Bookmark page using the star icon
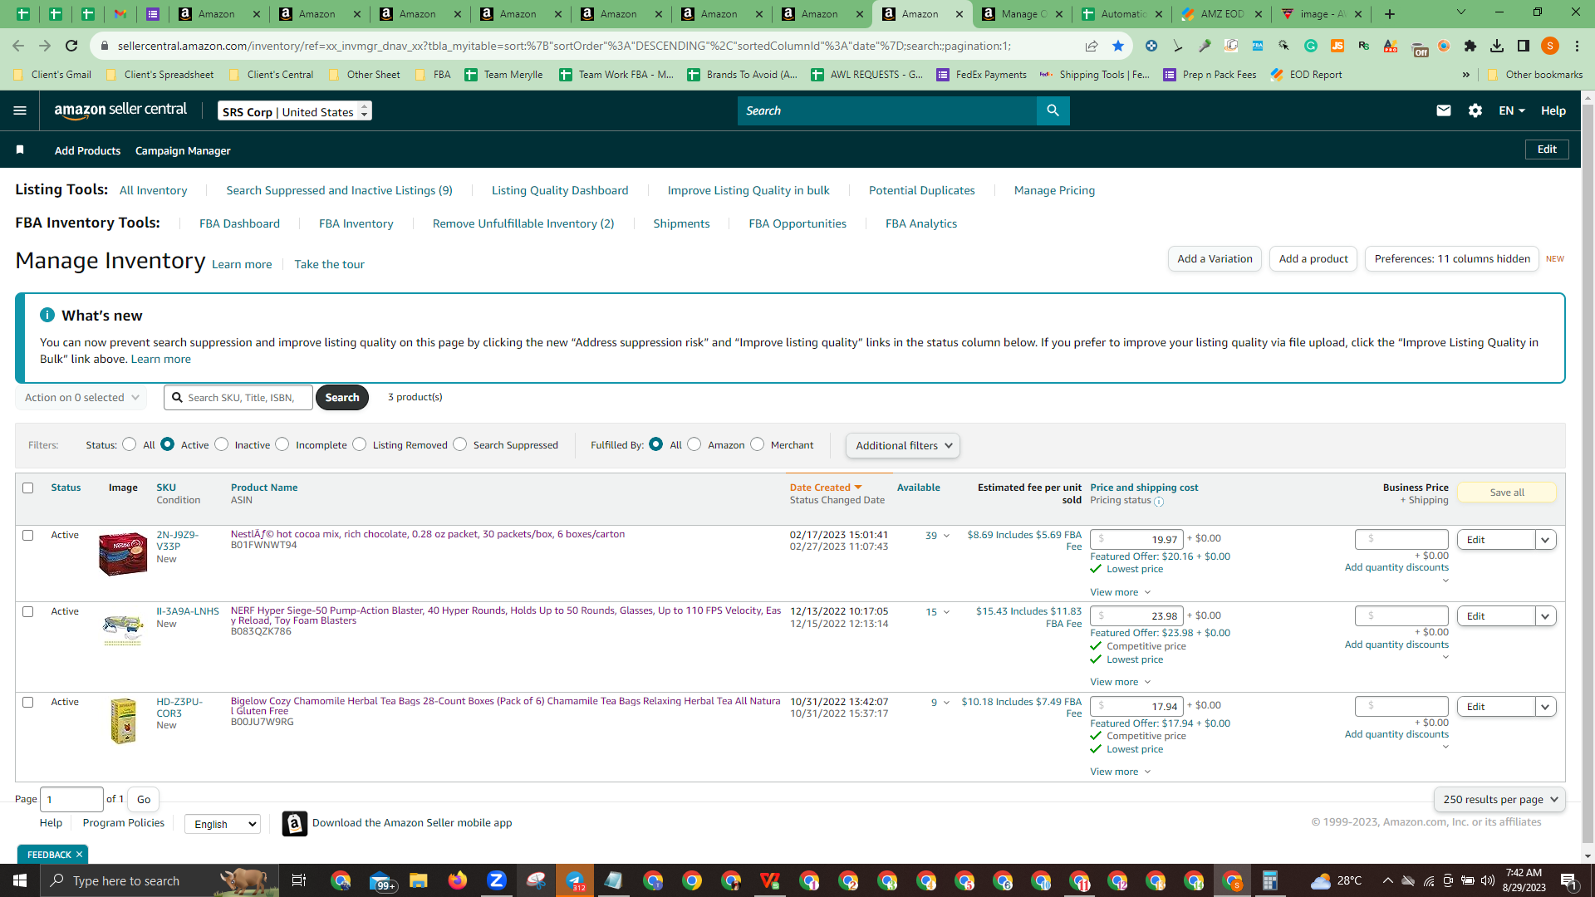 pos(1118,46)
